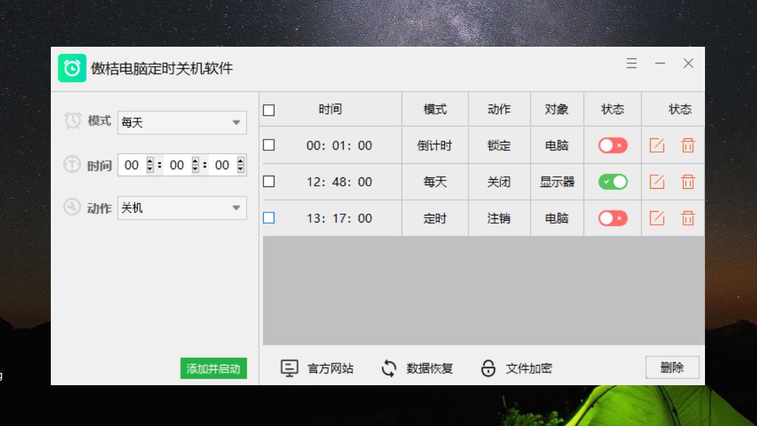Image resolution: width=757 pixels, height=426 pixels.
Task: Disable the 12:48:00 monitor-off task
Action: click(612, 182)
